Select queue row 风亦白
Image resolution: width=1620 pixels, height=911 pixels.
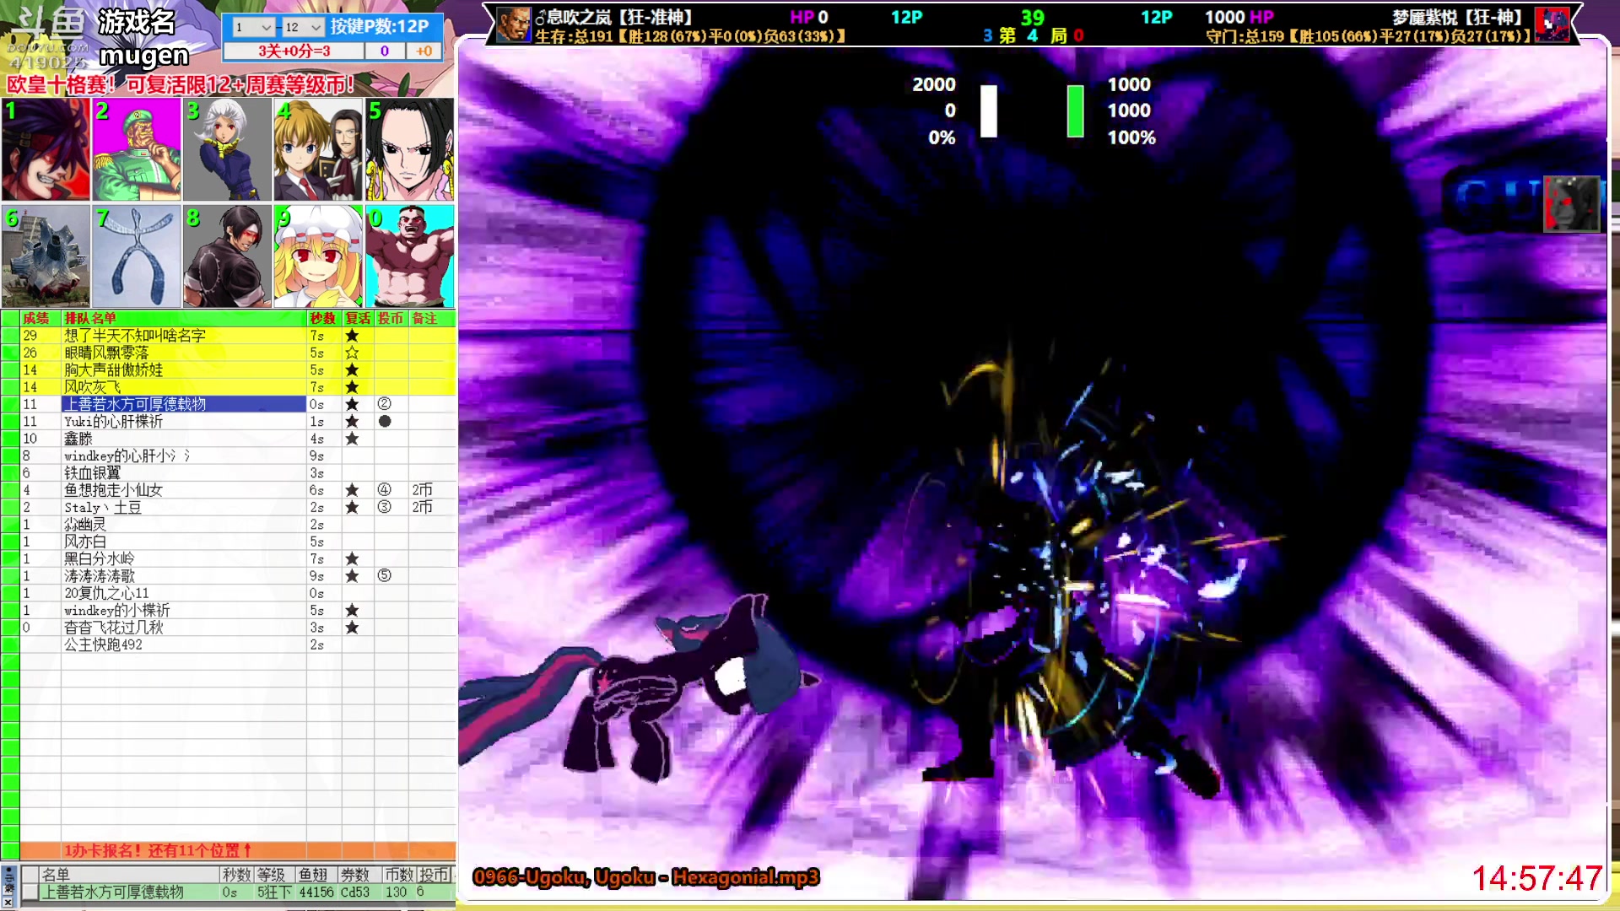point(238,542)
